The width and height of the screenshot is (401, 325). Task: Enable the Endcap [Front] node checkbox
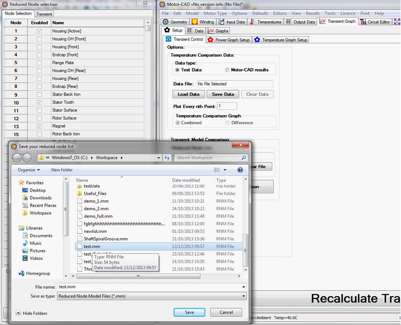click(x=39, y=55)
